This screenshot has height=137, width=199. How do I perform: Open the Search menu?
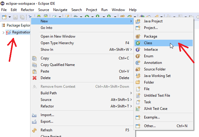(x=76, y=10)
